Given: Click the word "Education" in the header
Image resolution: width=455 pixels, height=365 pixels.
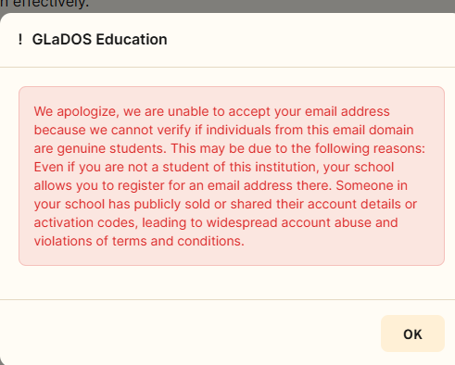Looking at the screenshot, I should 132,40.
